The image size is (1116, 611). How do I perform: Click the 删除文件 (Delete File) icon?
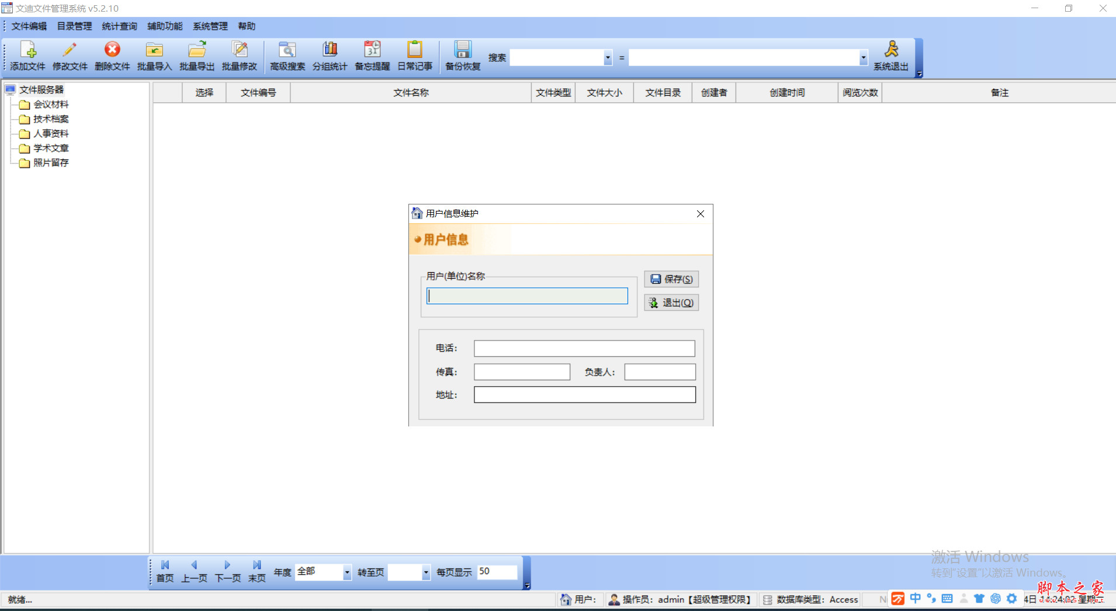coord(112,55)
